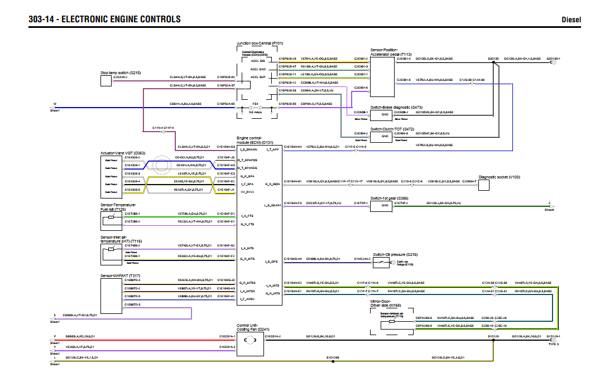Click the Stop lamp switch (S215) box

(x=107, y=81)
